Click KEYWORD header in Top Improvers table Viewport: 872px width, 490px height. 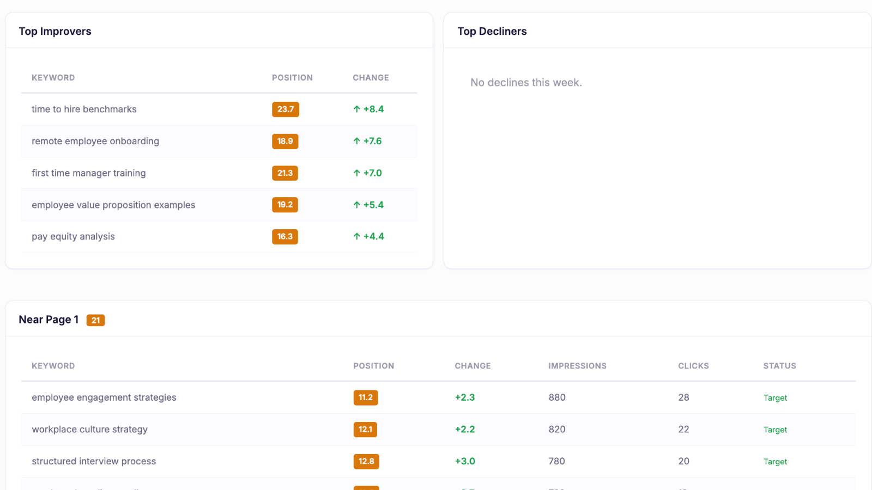pyautogui.click(x=53, y=78)
